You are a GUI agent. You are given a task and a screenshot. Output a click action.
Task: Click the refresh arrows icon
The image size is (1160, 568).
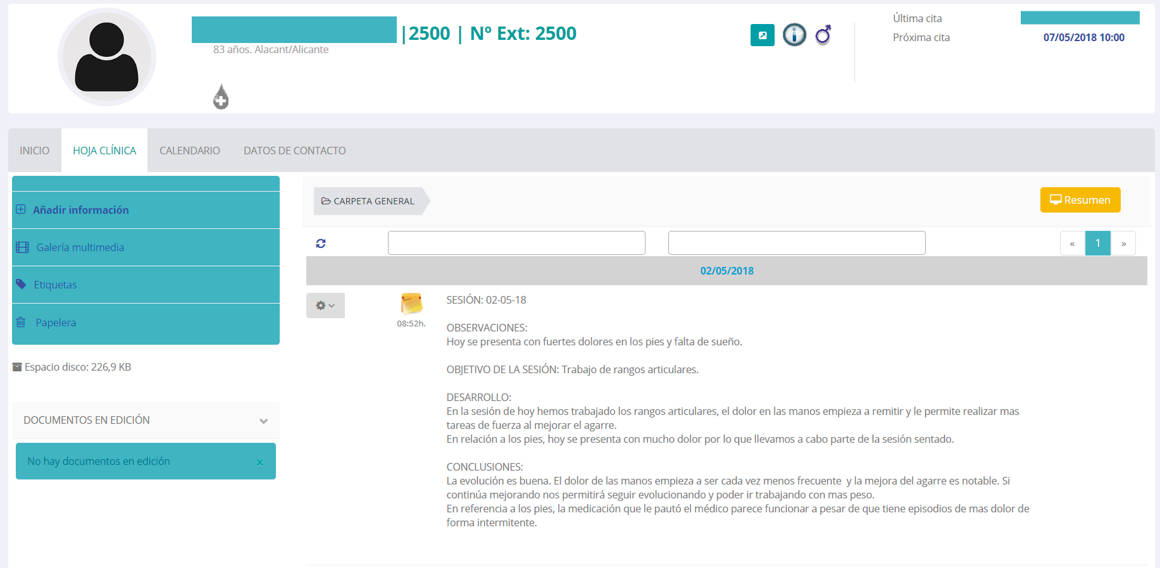coord(321,244)
